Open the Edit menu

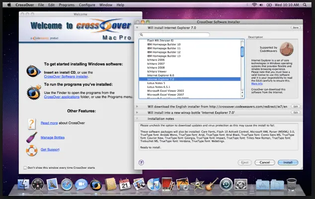[x=51, y=5]
